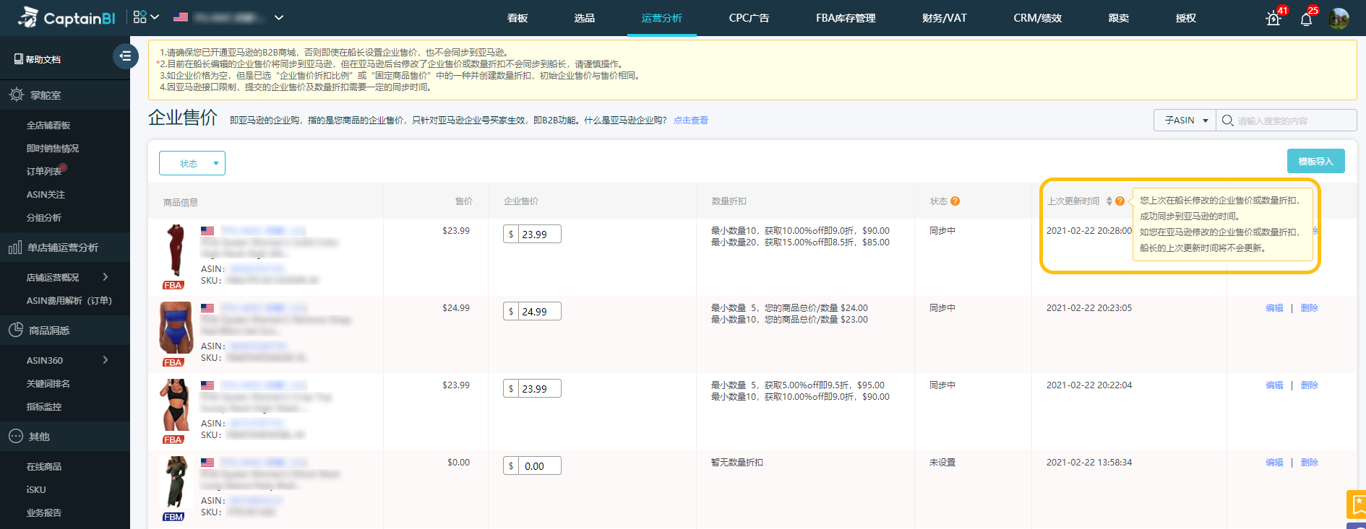
Task: Click the 上次更新时间 help question icon
Action: pos(1120,201)
